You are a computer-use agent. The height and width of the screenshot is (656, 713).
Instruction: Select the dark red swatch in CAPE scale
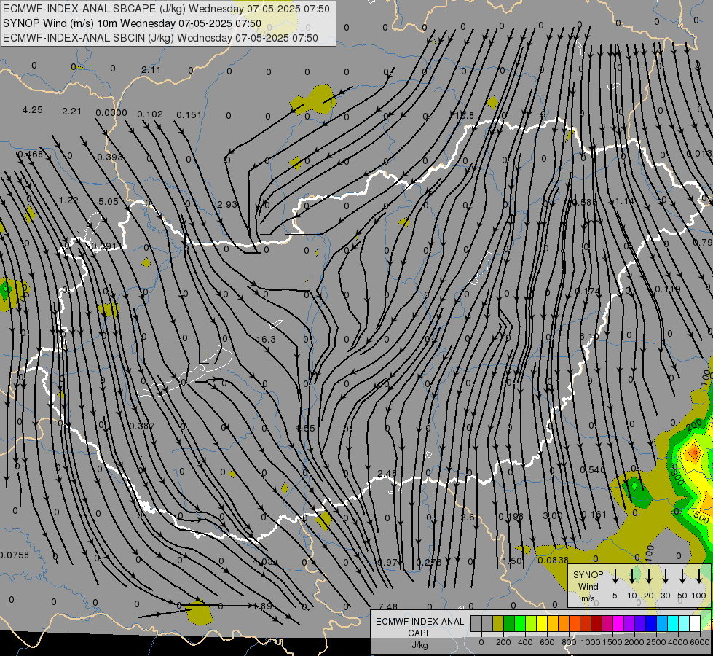click(596, 624)
